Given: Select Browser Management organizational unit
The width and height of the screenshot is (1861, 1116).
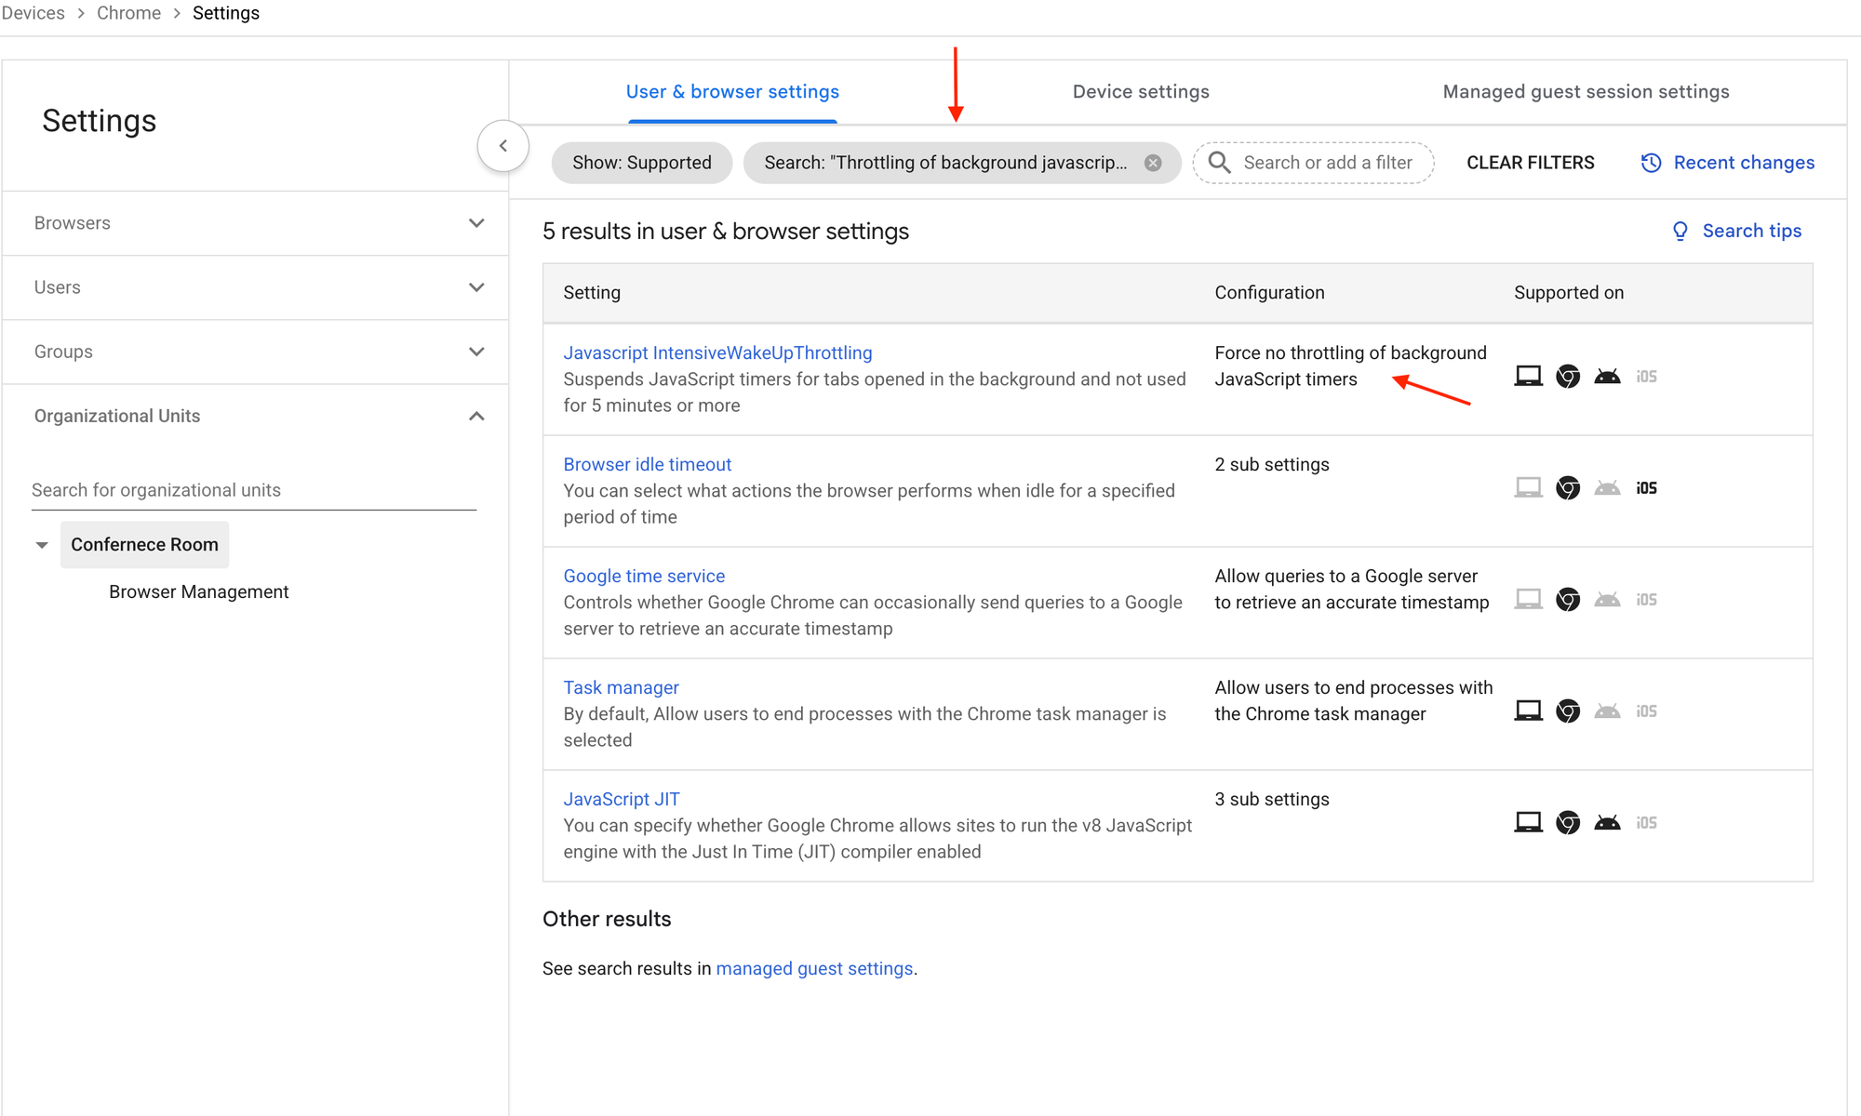Looking at the screenshot, I should pos(199,592).
